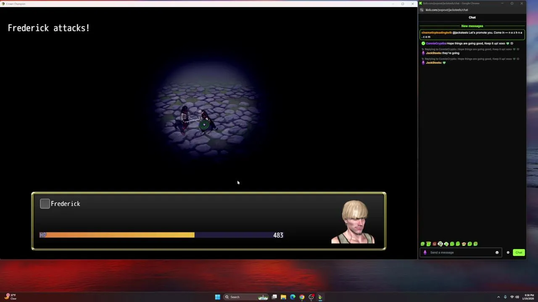Open Task View on the taskbar
Viewport: 538px width, 302px height.
[x=274, y=297]
